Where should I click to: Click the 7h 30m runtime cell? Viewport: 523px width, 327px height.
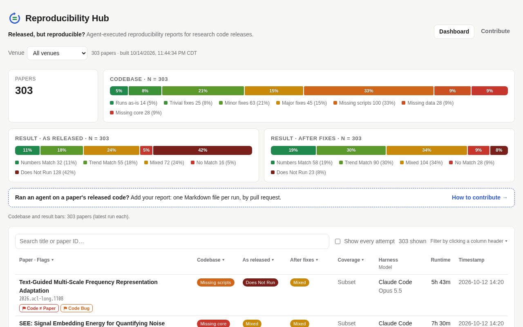coord(441,323)
